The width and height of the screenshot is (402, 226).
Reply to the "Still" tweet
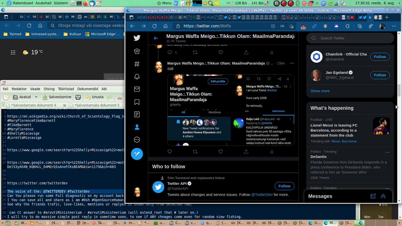[x=170, y=152]
